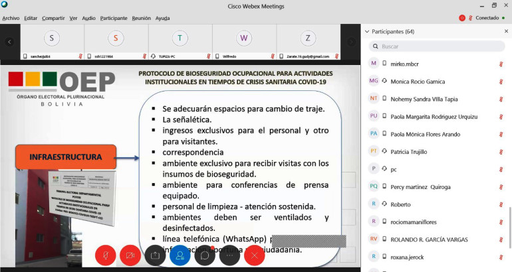Open more options ellipsis button
This screenshot has height=272, width=512.
tap(229, 255)
